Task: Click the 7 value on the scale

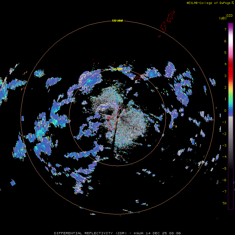Action: [225, 29]
